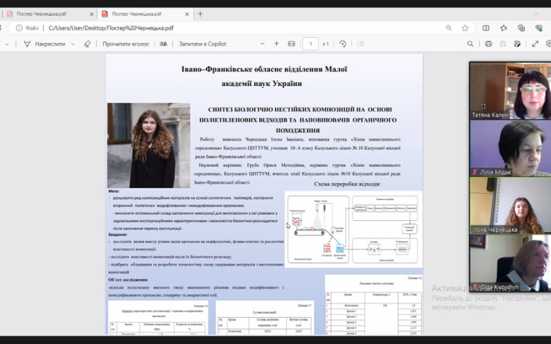Click the muted mic icon by Лілія Мідак
Viewport: 551px width, 344px height.
click(x=475, y=172)
